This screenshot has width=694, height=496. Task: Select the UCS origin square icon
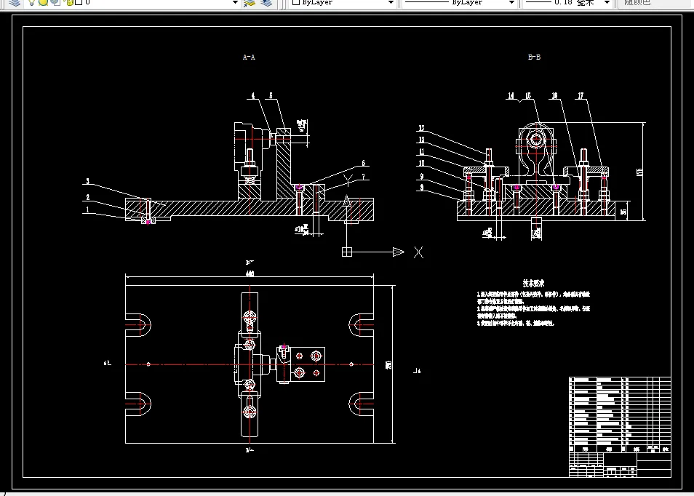[347, 252]
